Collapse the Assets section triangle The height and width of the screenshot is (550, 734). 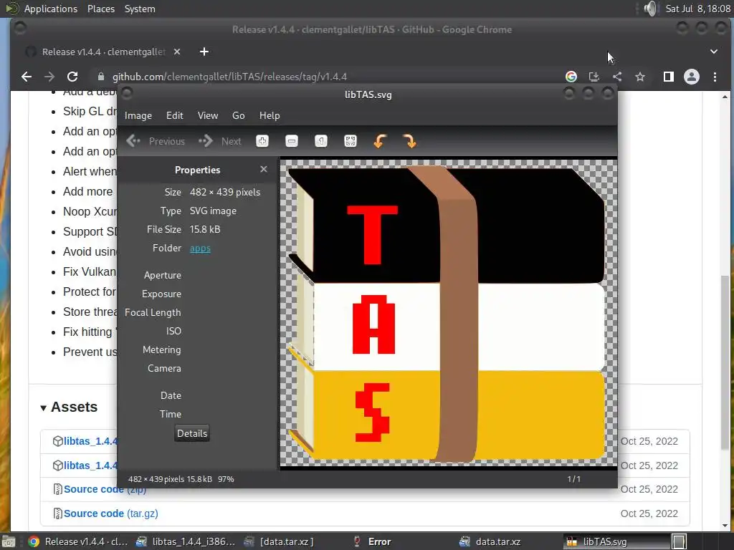pos(43,407)
